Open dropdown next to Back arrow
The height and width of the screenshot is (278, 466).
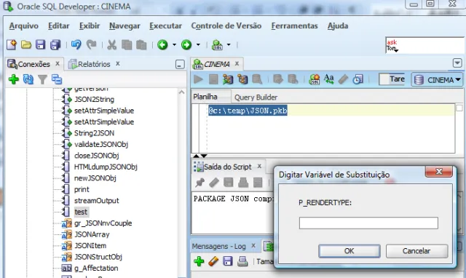point(174,45)
